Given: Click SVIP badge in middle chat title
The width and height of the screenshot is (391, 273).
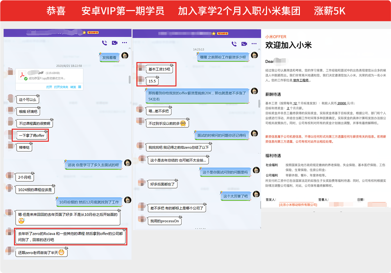Looking at the screenshot, I should (222, 33).
